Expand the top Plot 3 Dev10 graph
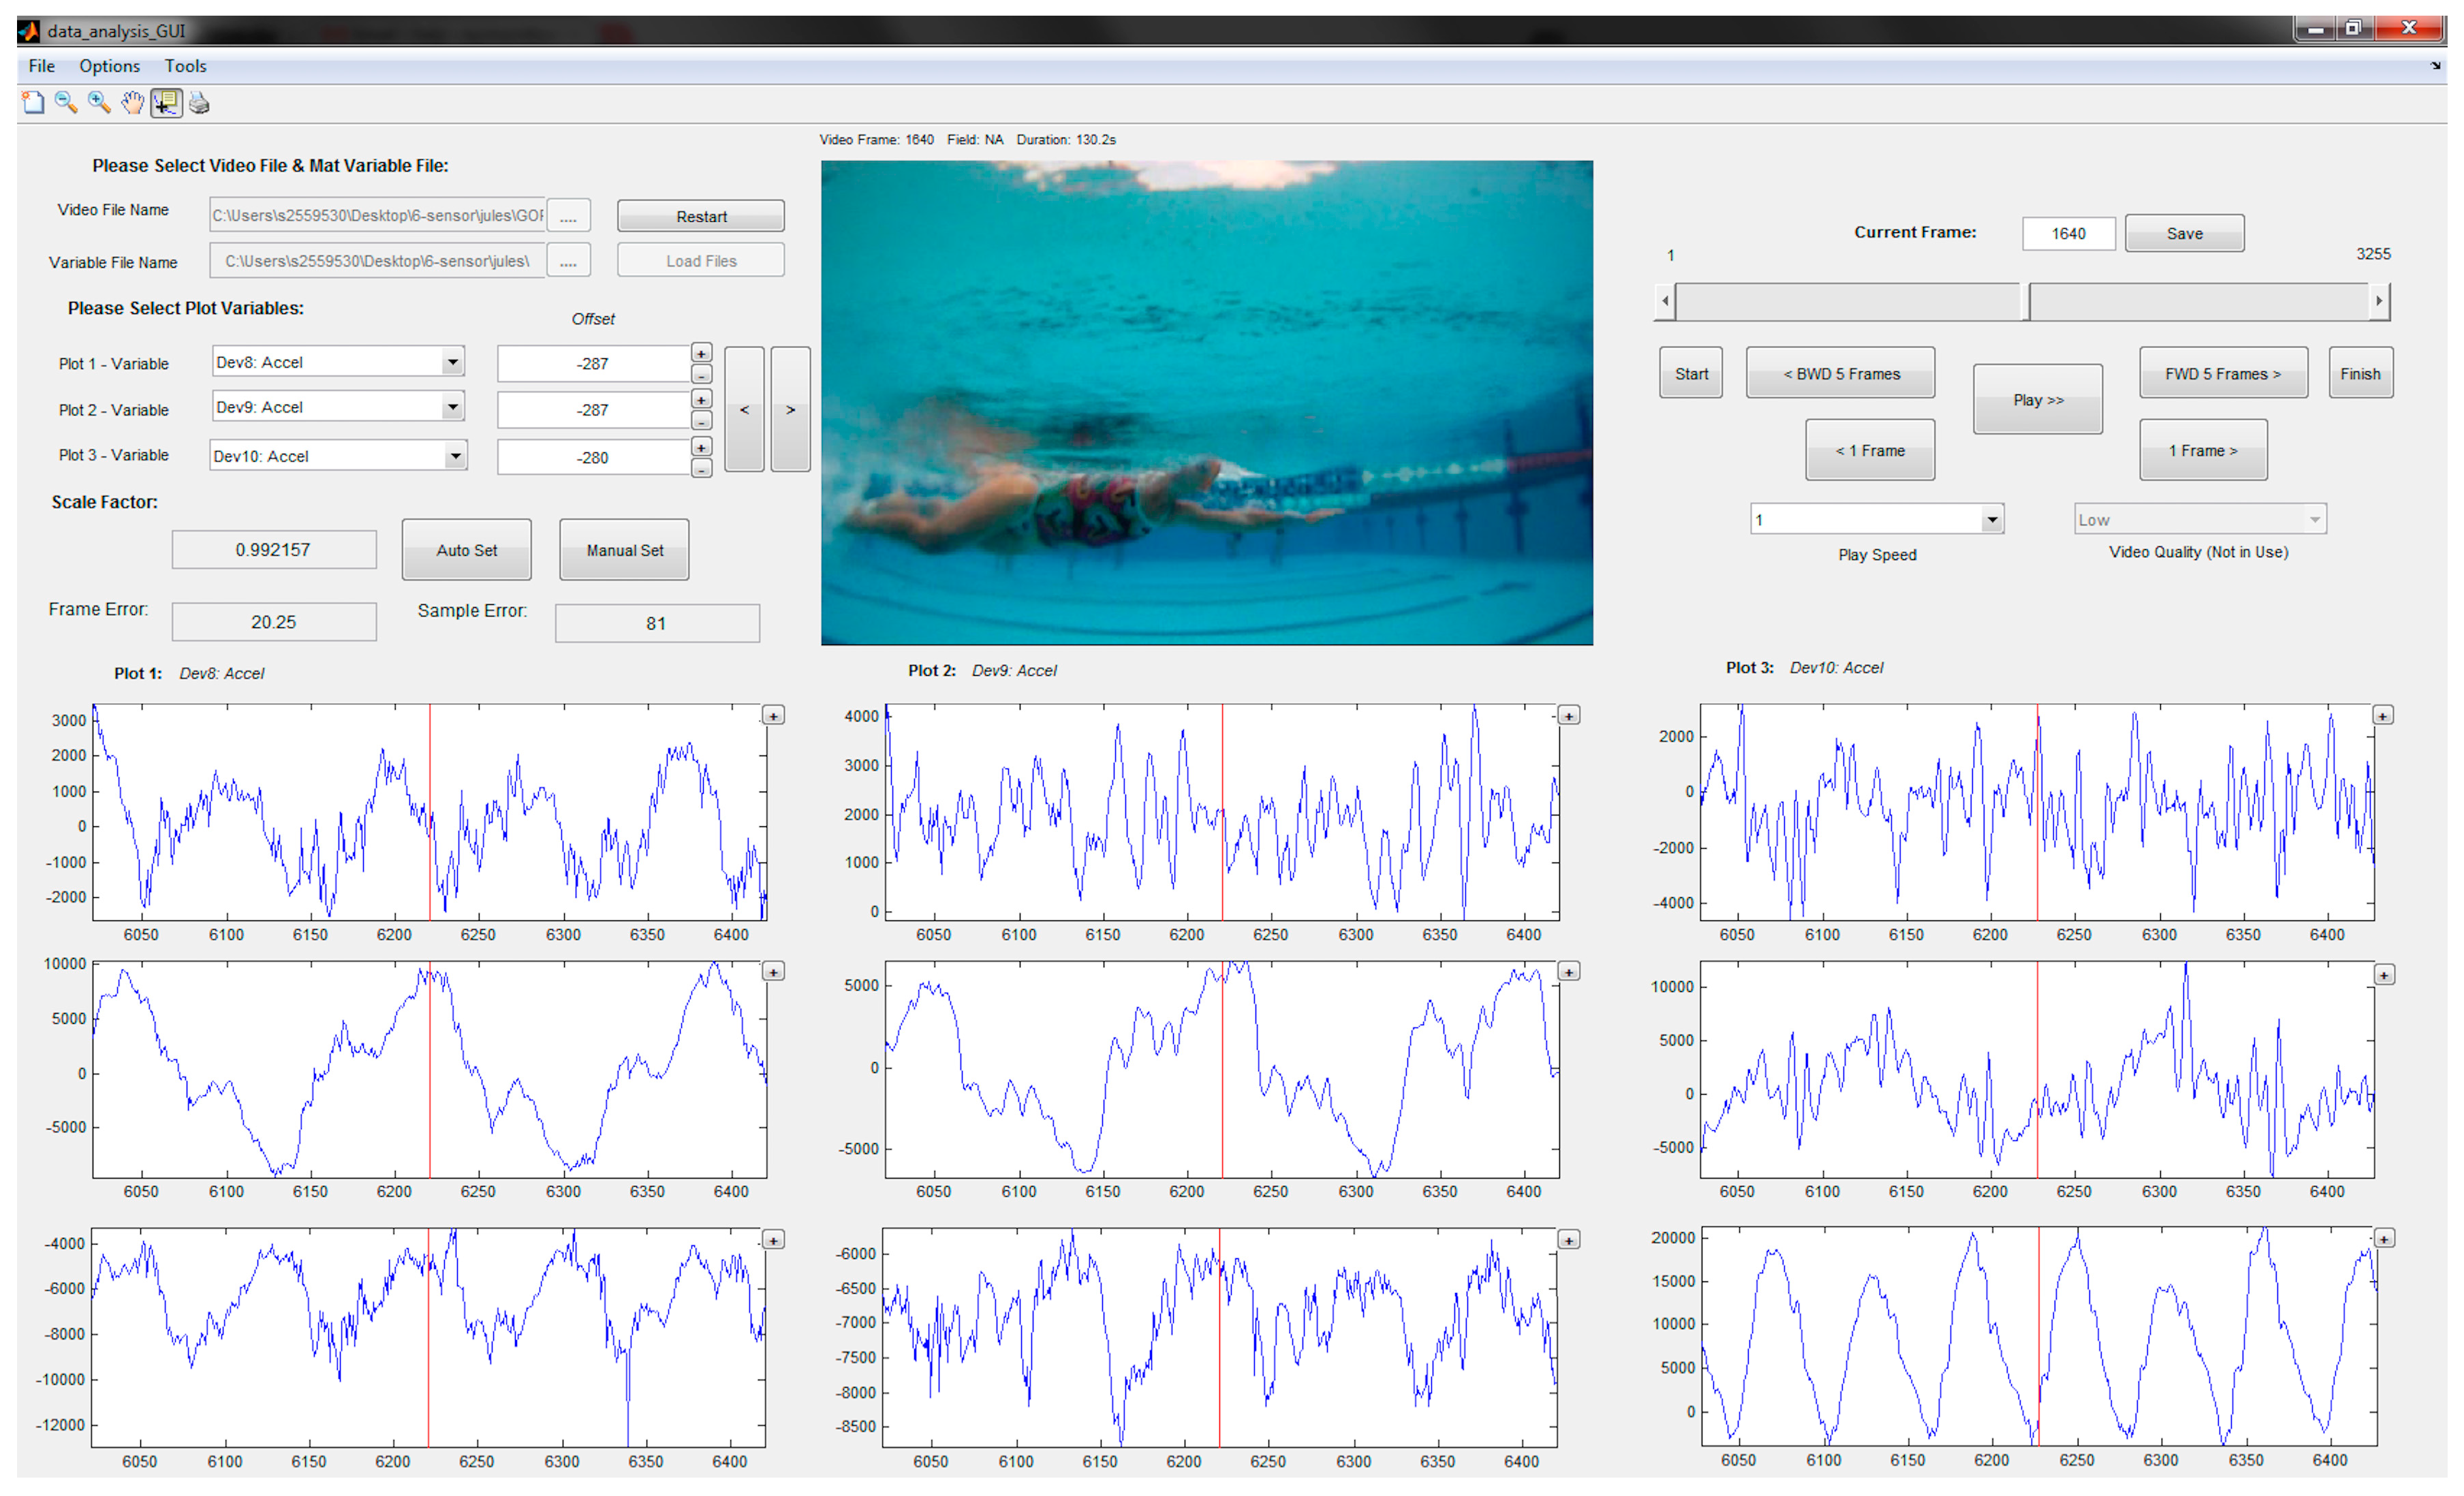 pos(2383,716)
